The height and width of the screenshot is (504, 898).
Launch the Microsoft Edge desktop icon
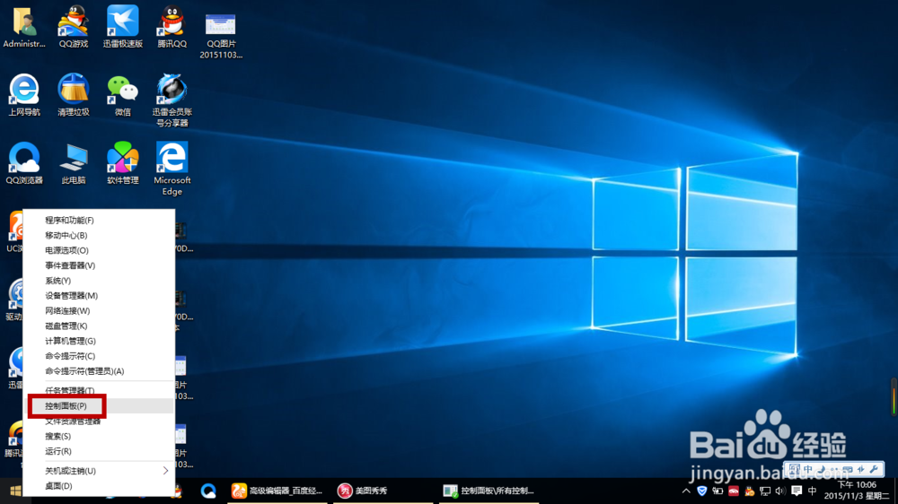pyautogui.click(x=172, y=169)
